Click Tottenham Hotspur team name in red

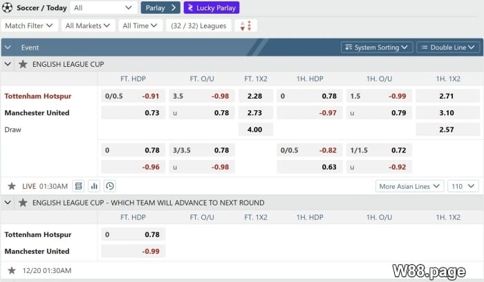[38, 96]
